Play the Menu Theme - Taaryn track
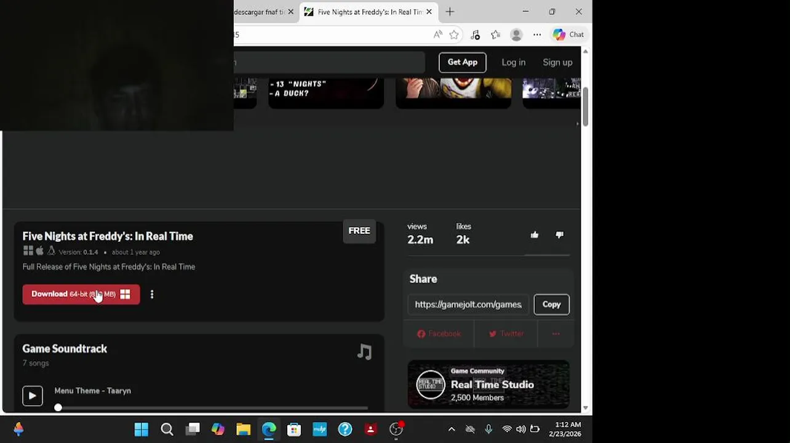The width and height of the screenshot is (790, 443). [33, 396]
